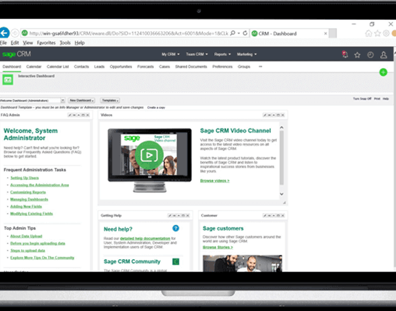Click the browser URL address field
This screenshot has height=311, width=396.
(129, 33)
